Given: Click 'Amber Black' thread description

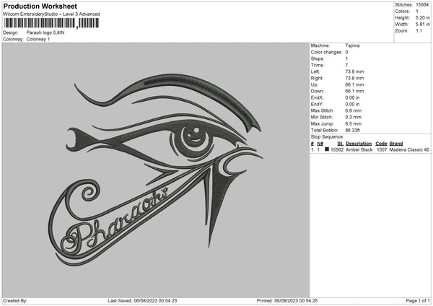Looking at the screenshot, I should pyautogui.click(x=359, y=149).
